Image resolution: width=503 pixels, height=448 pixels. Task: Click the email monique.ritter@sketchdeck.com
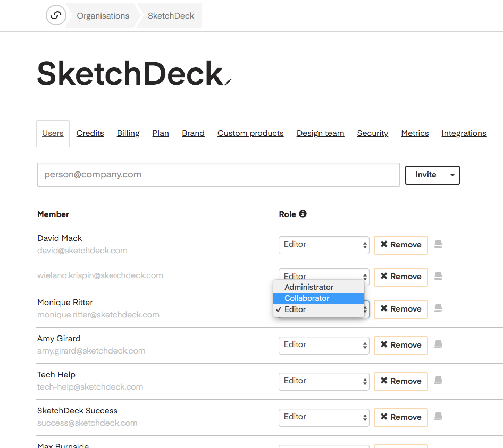pos(98,315)
